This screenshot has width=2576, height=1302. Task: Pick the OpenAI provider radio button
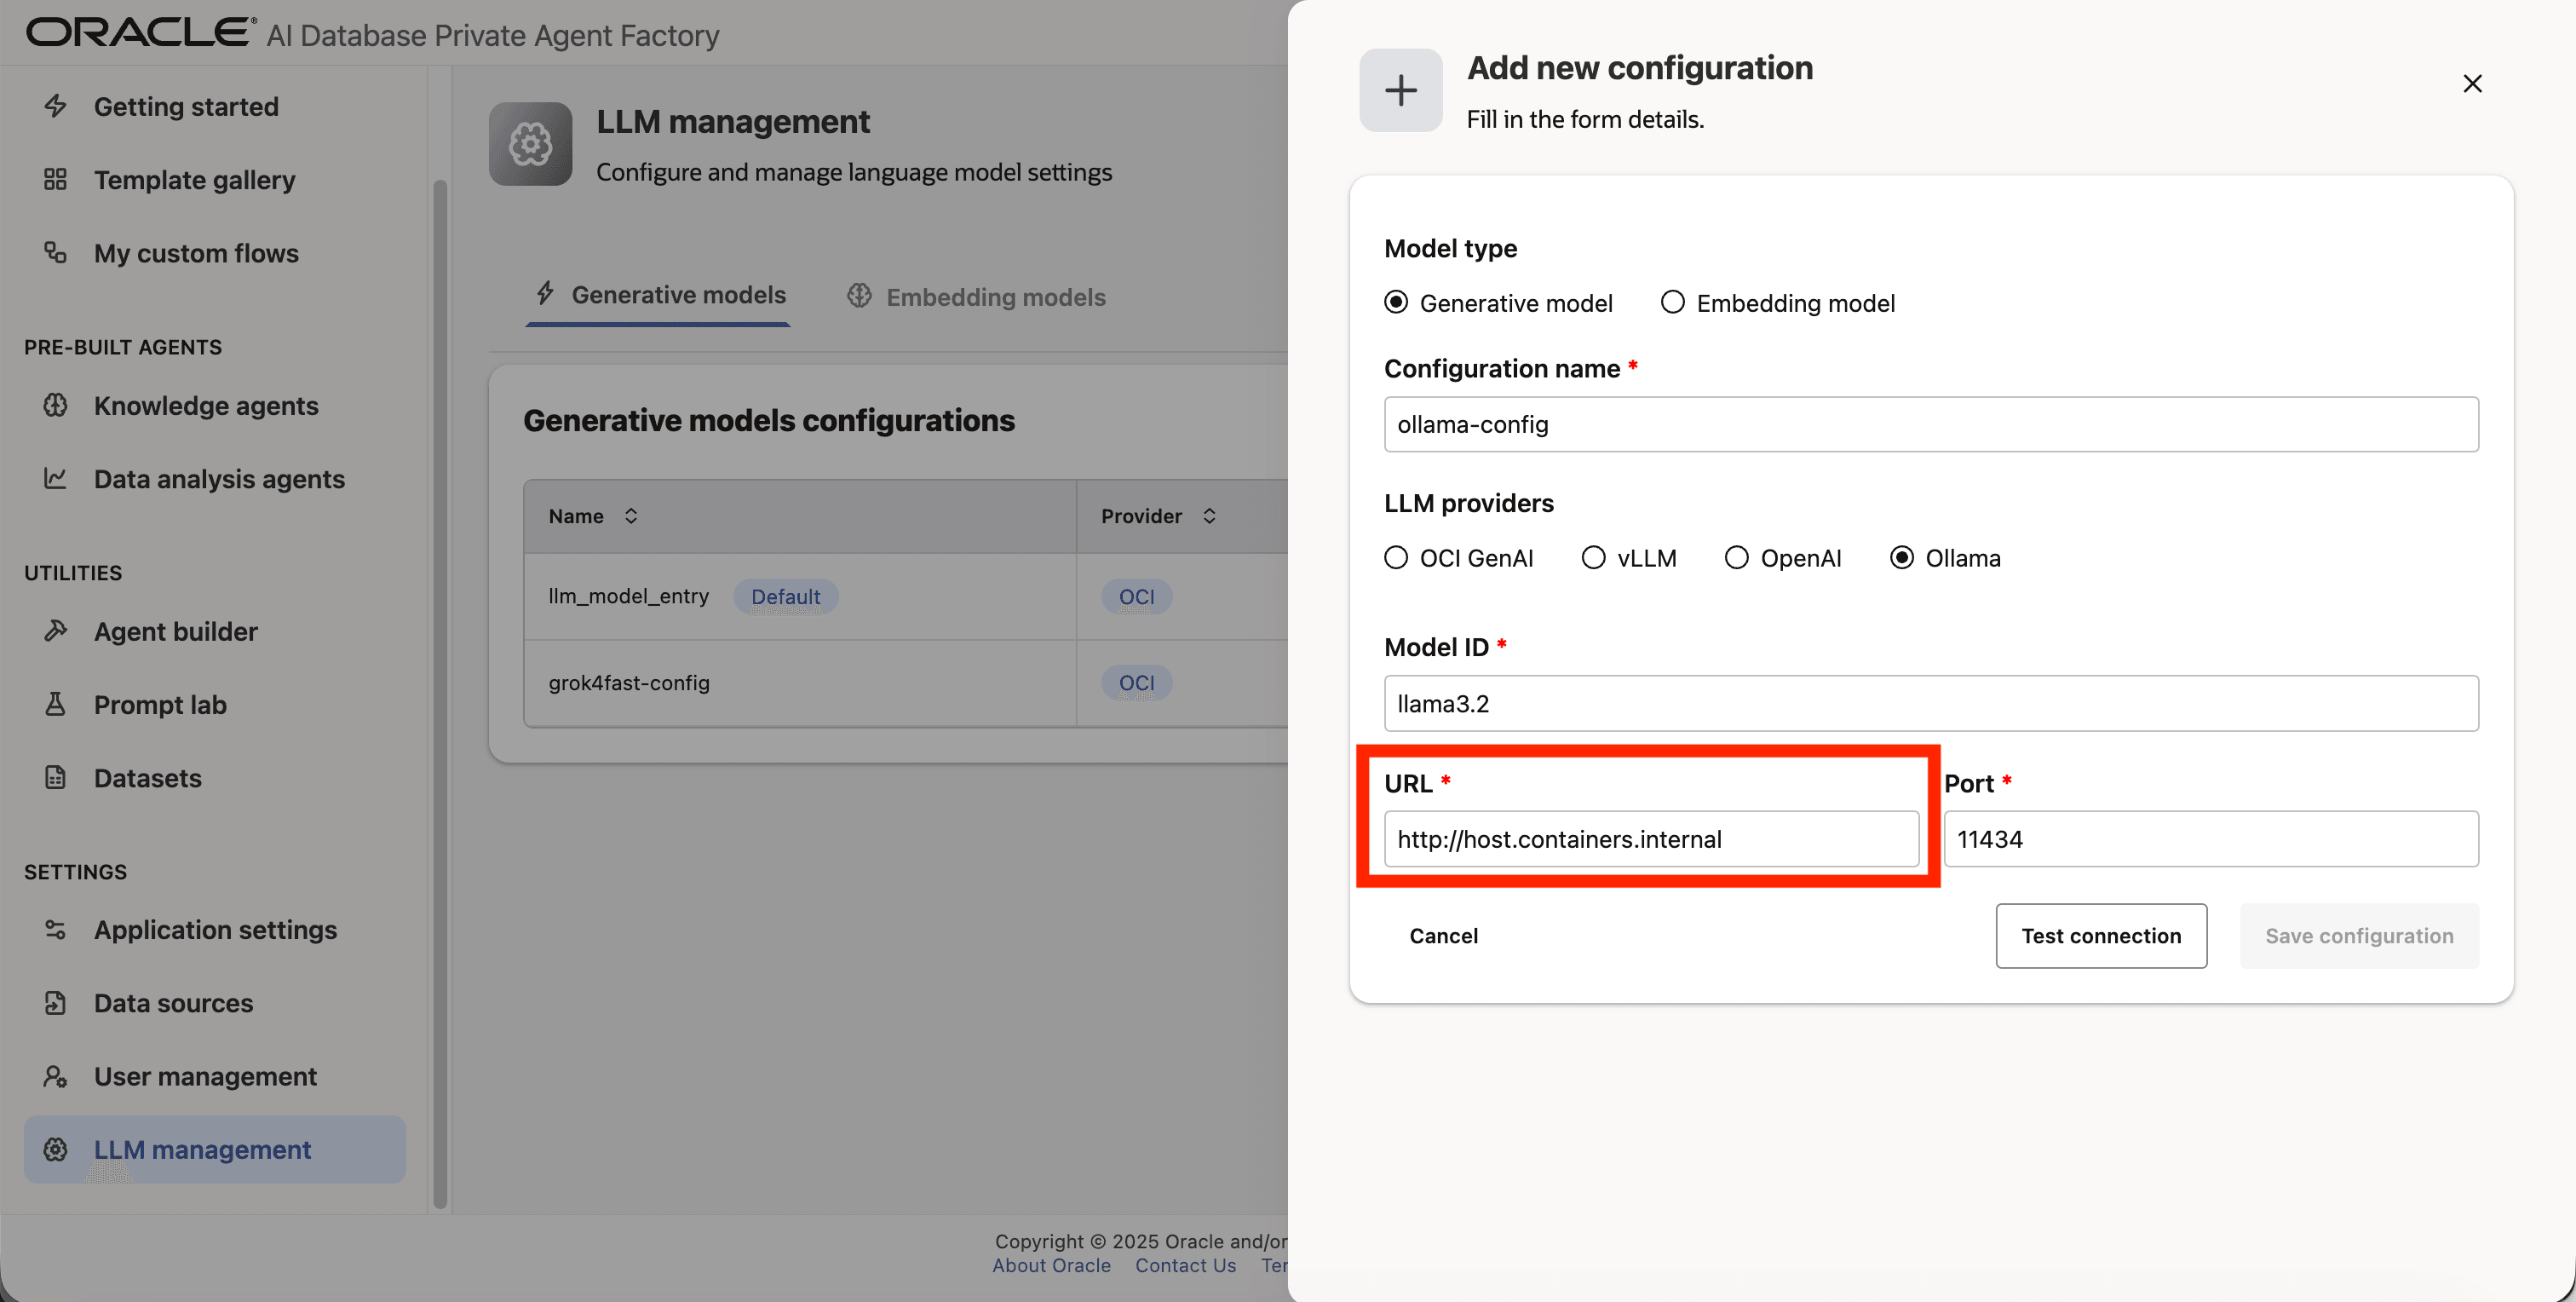click(x=1737, y=558)
